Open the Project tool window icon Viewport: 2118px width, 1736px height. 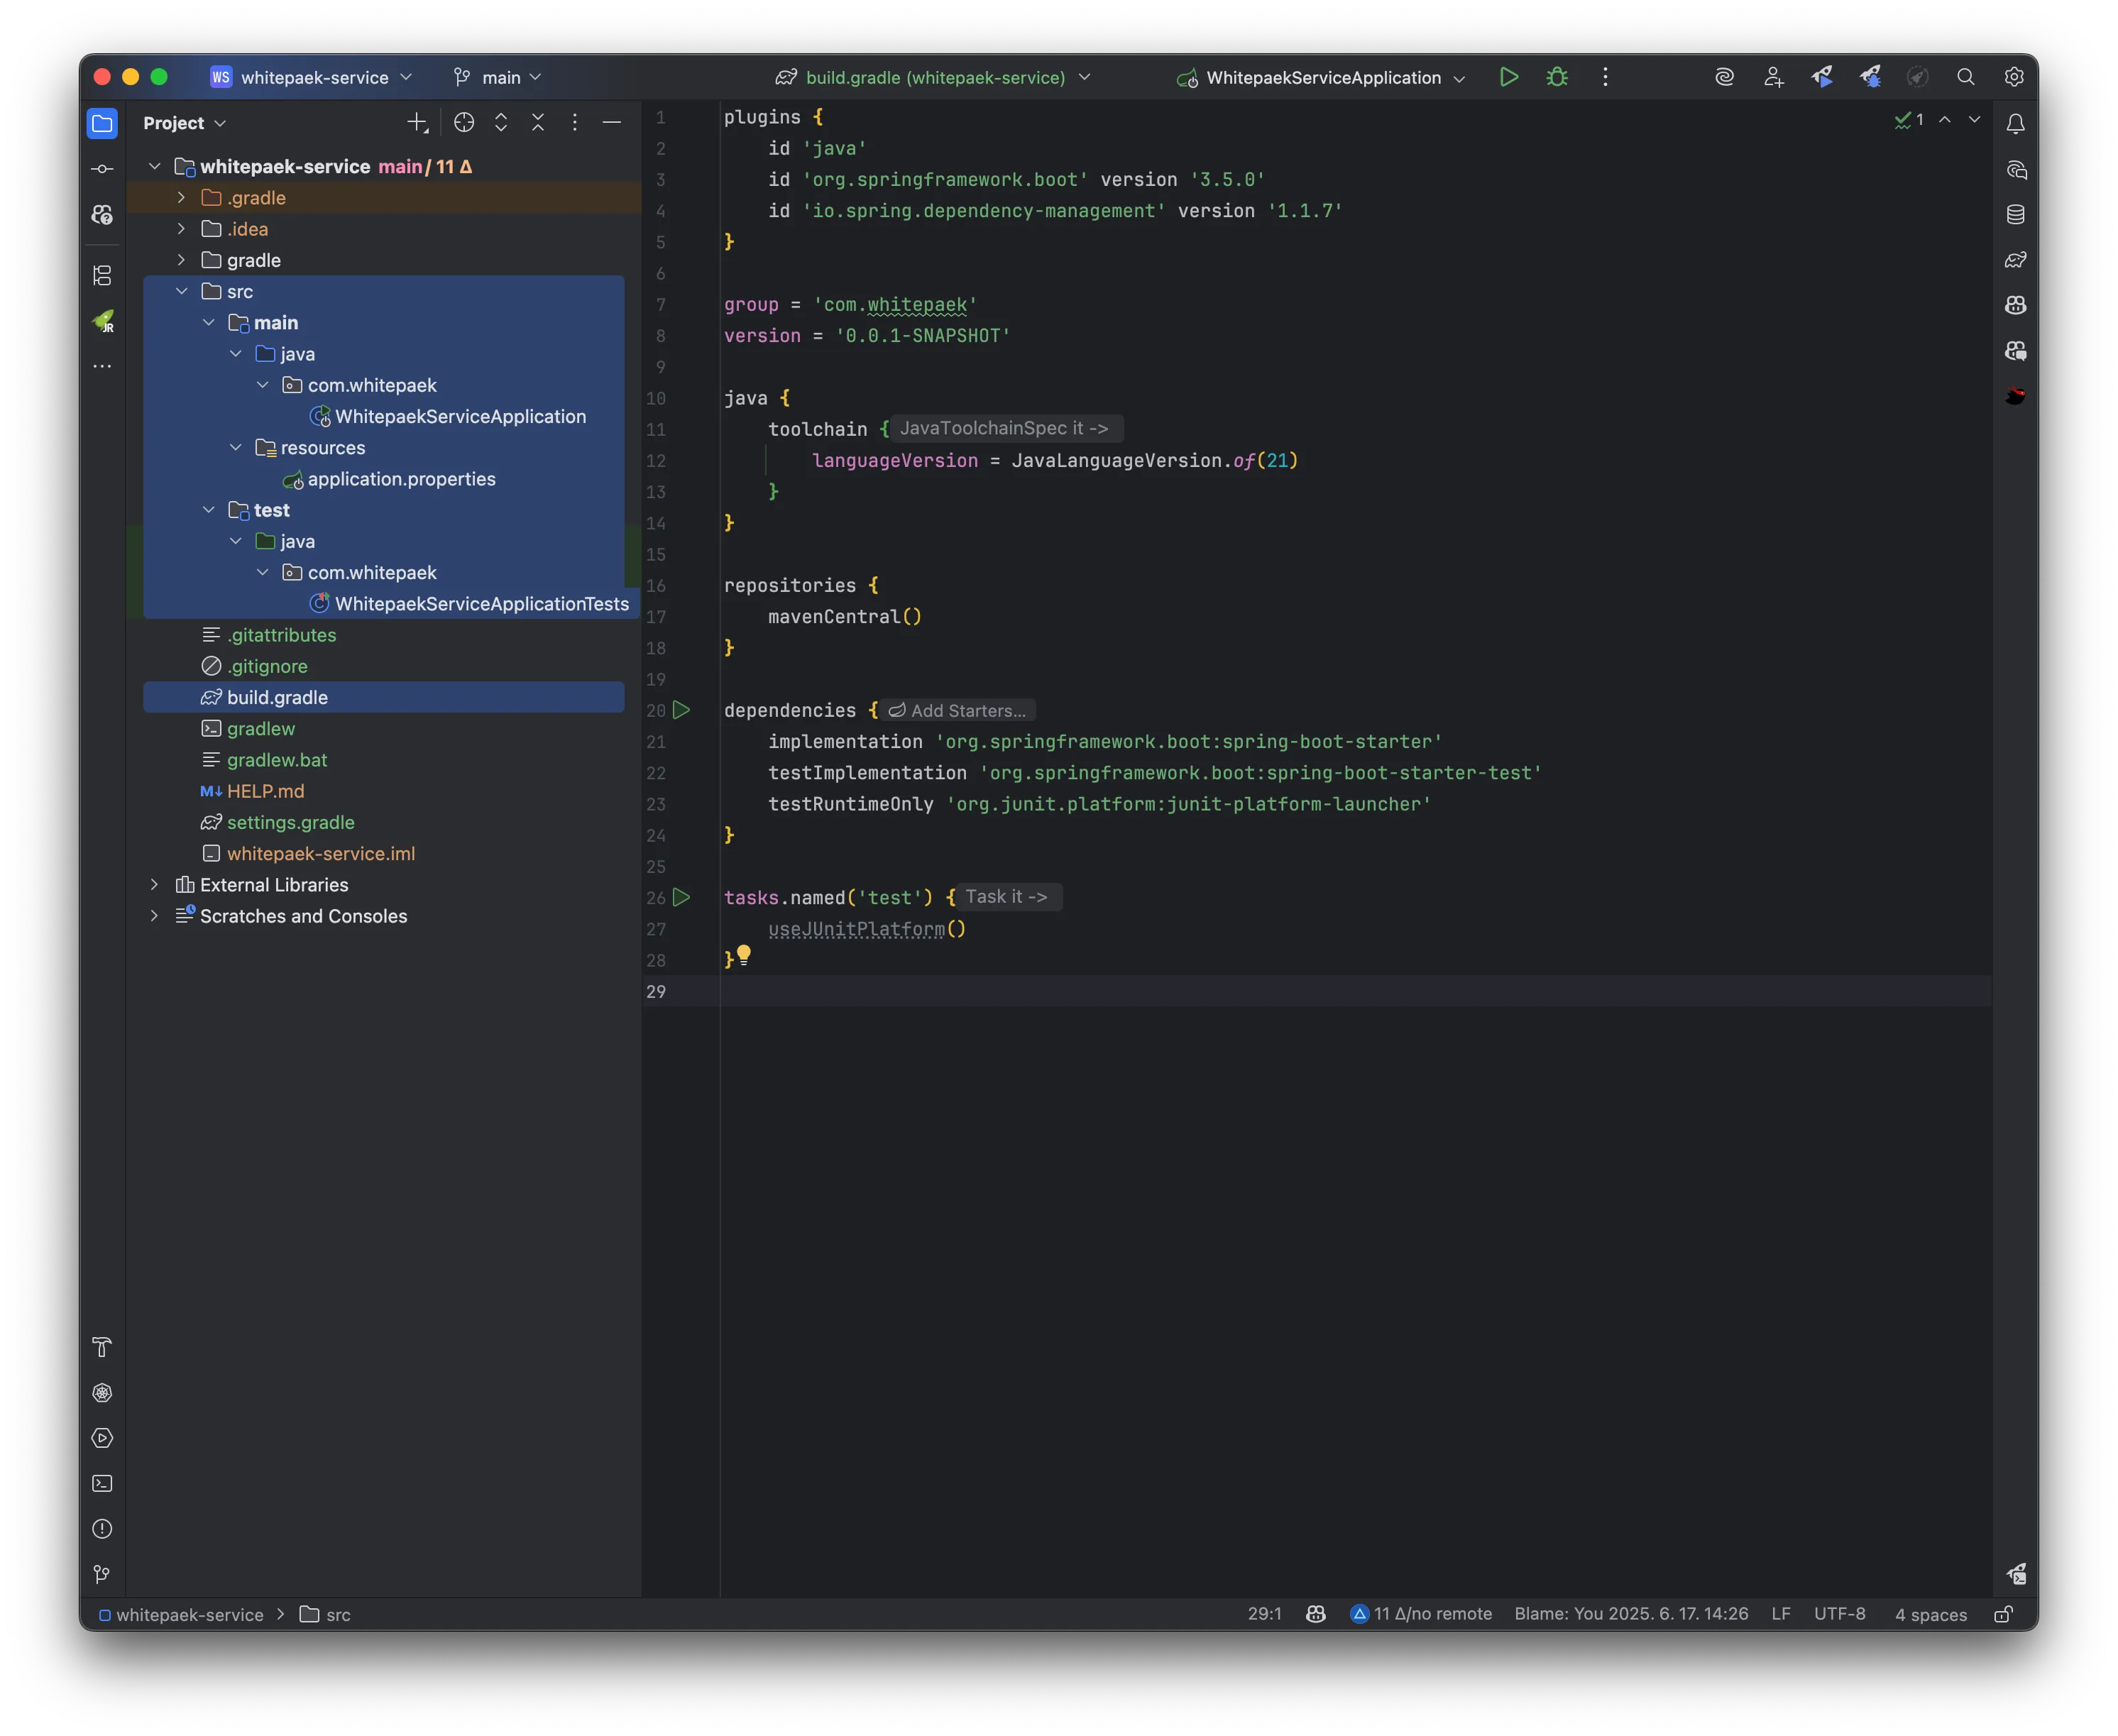pyautogui.click(x=102, y=123)
